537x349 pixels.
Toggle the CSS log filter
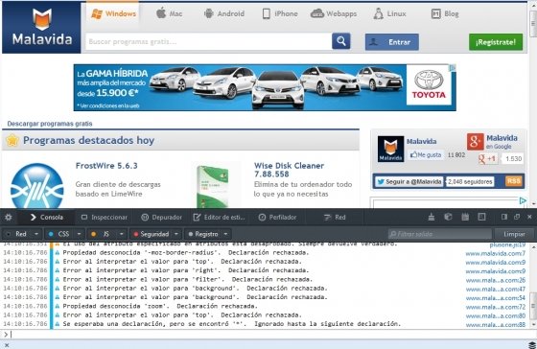(x=59, y=234)
